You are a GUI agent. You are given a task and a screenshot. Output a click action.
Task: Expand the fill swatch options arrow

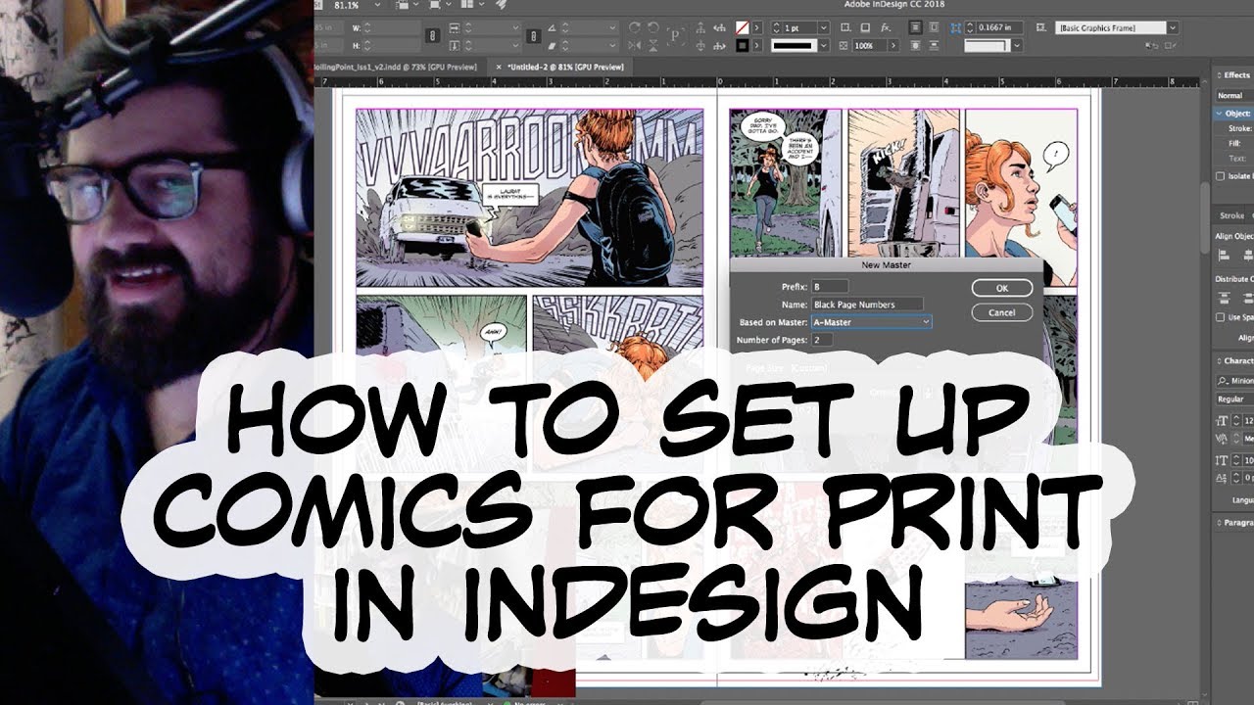pyautogui.click(x=757, y=27)
